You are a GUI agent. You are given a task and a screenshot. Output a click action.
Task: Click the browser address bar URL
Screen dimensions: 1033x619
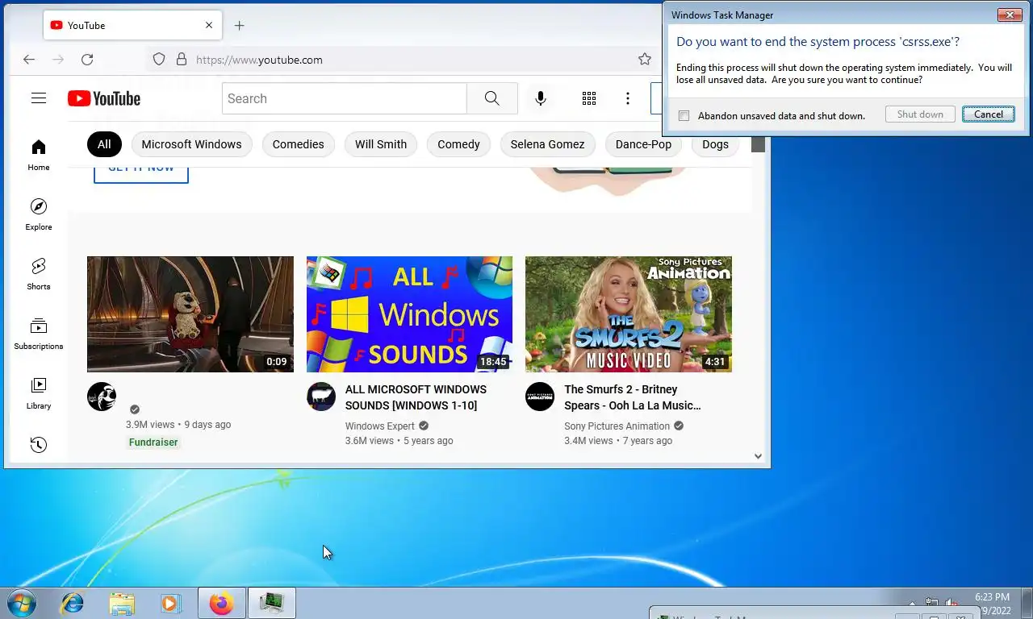point(259,60)
